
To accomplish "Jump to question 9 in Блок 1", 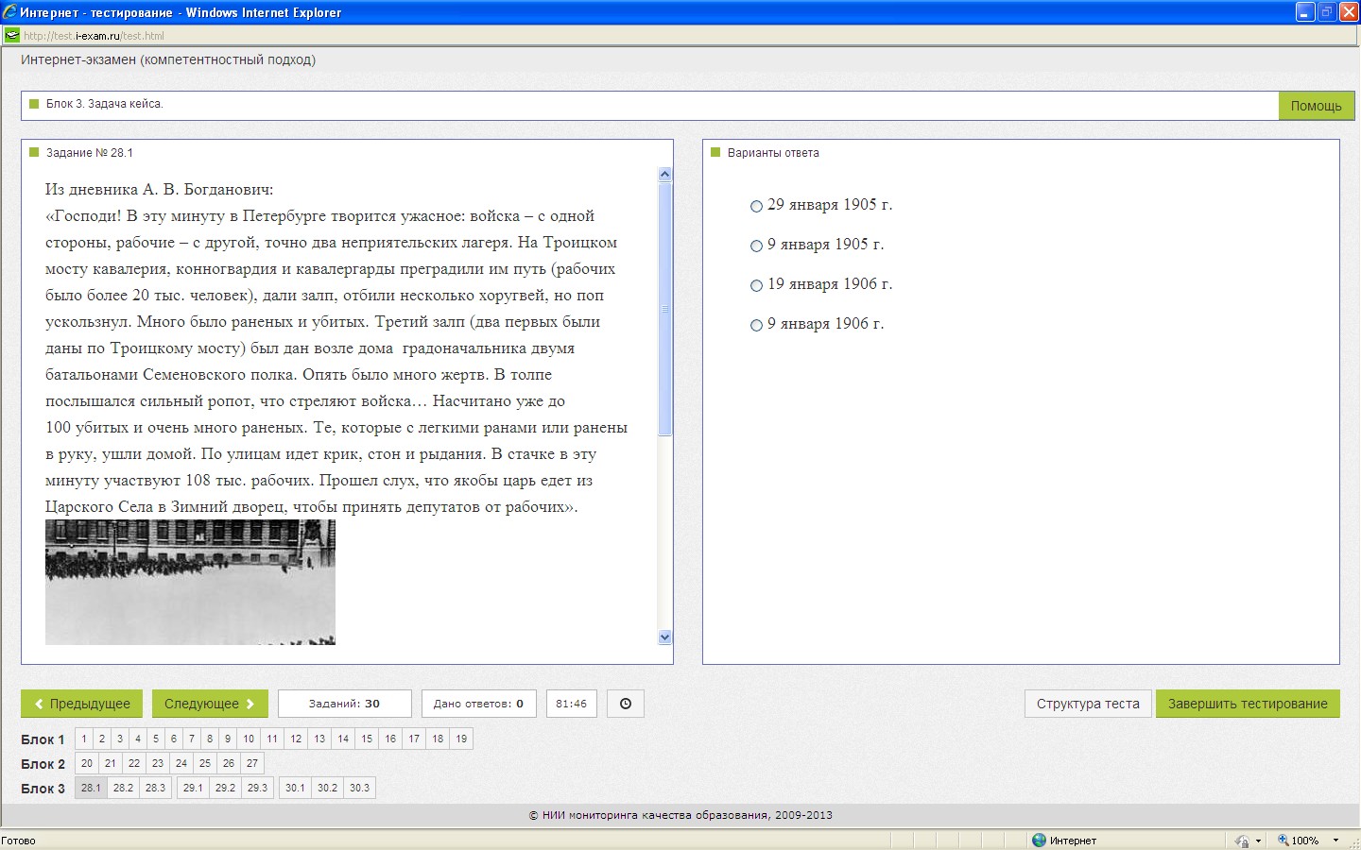I will pos(228,739).
